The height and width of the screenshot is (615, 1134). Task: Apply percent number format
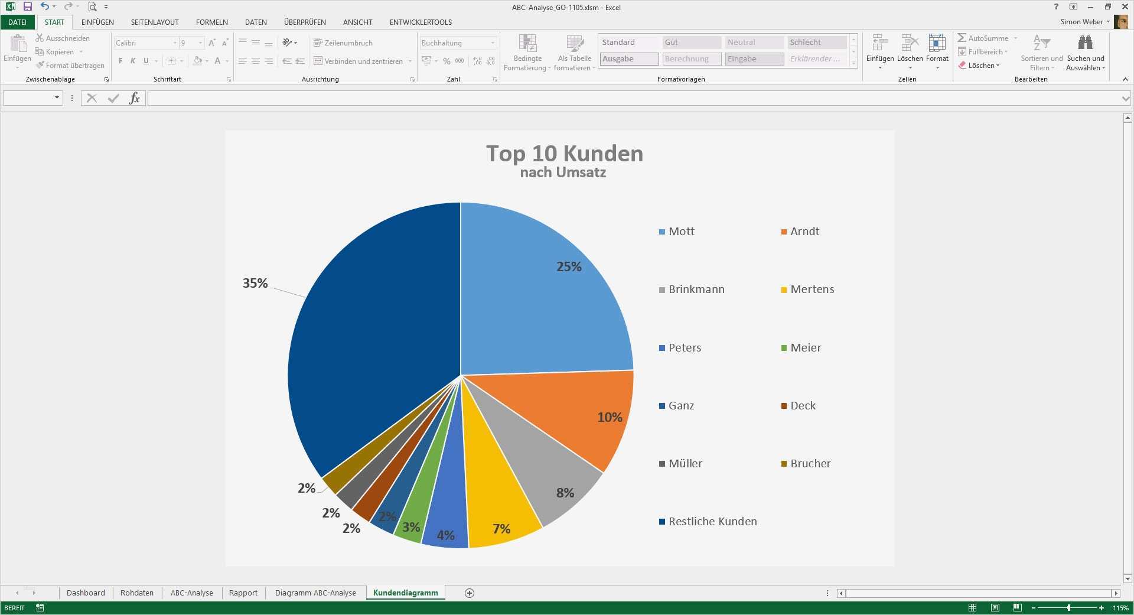(446, 61)
